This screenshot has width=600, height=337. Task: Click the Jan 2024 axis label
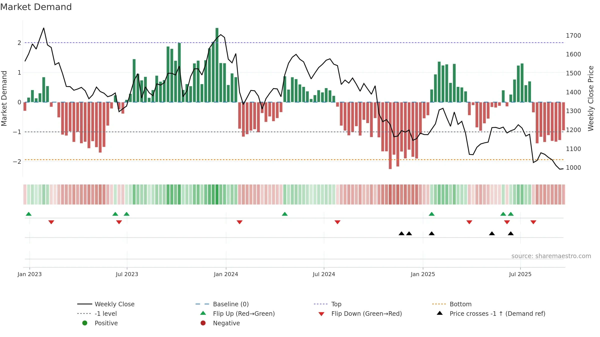coord(226,274)
